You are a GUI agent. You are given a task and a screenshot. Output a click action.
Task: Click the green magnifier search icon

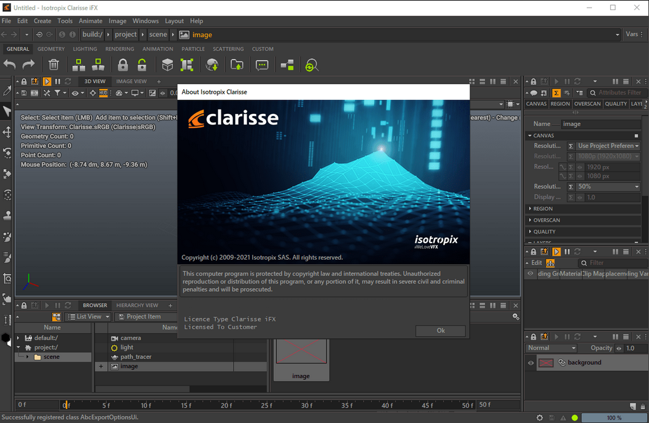(x=312, y=65)
